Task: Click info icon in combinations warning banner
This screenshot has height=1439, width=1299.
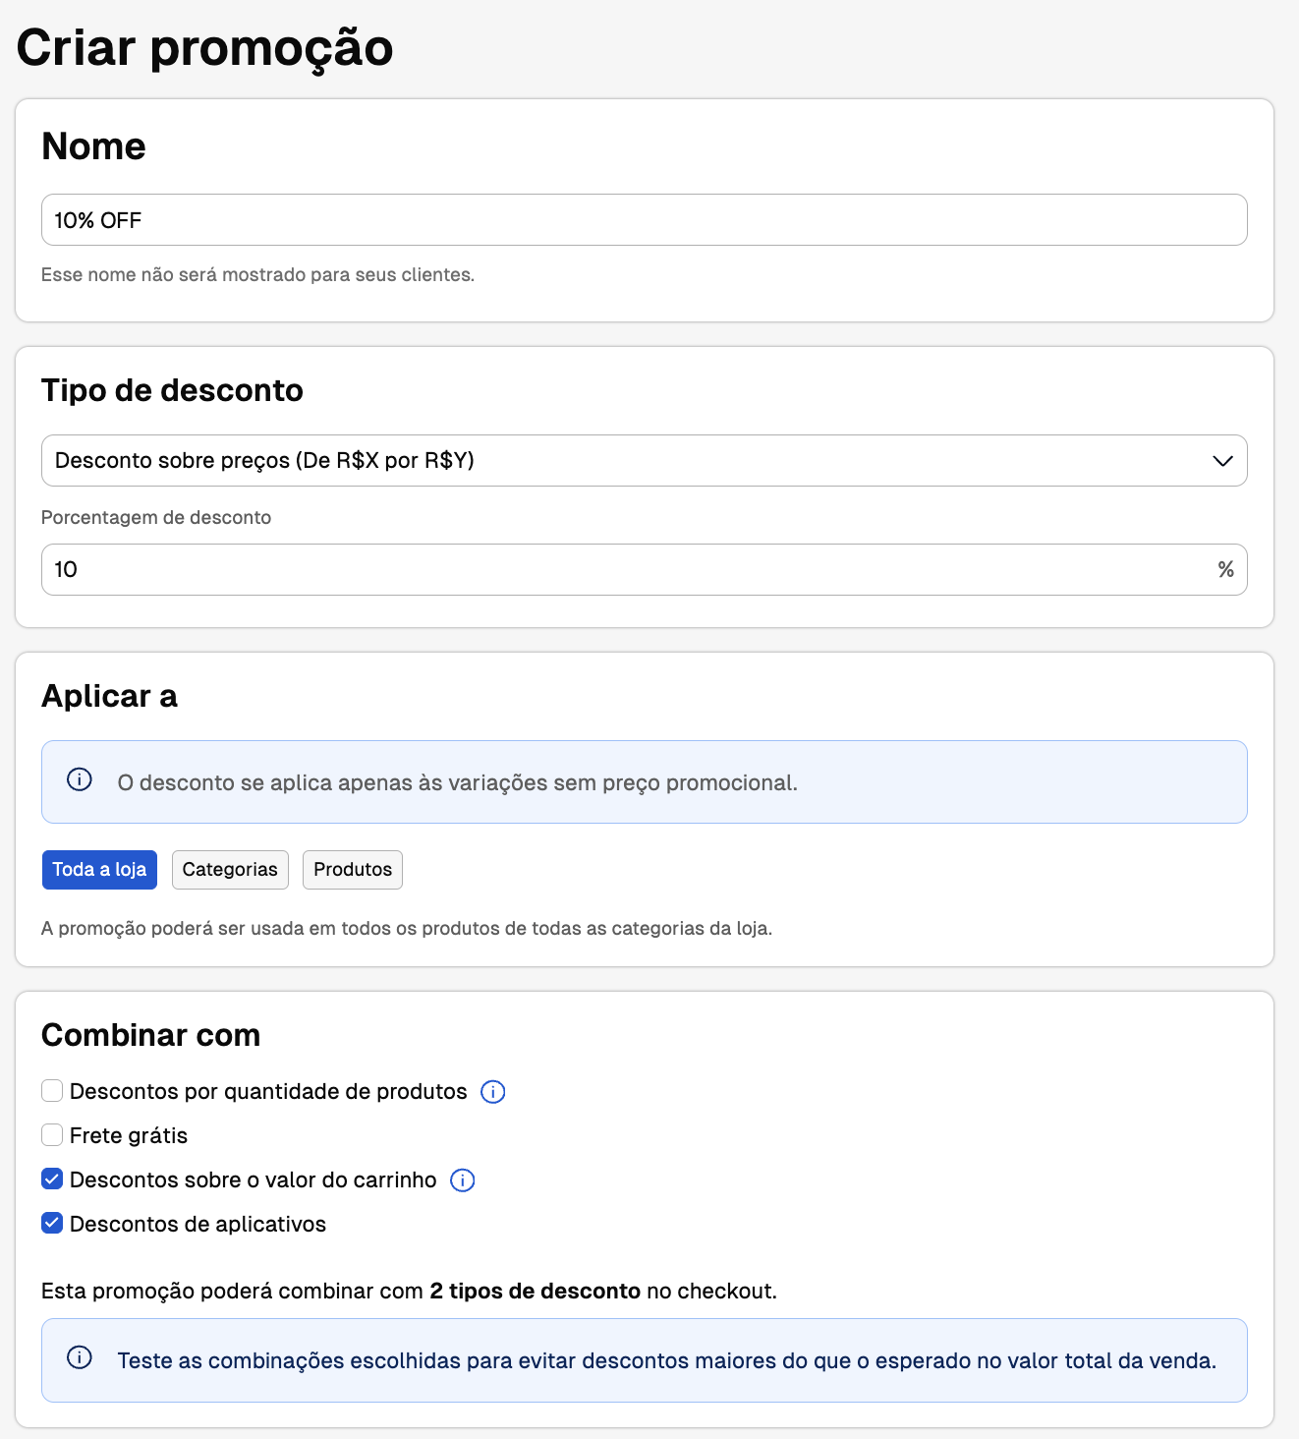Action: [80, 1358]
